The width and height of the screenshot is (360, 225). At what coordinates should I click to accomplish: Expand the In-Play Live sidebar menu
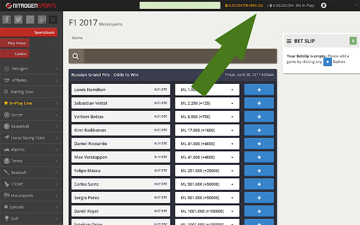pos(31,103)
